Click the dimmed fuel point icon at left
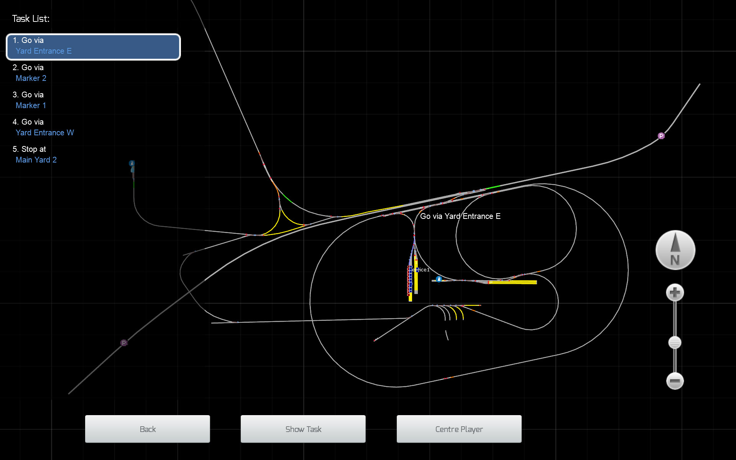This screenshot has width=736, height=460. (132, 163)
